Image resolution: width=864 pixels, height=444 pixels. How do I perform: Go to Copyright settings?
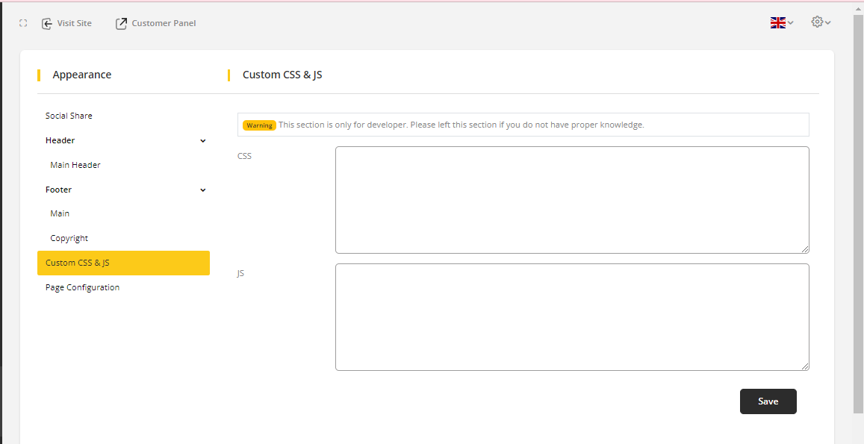point(69,238)
